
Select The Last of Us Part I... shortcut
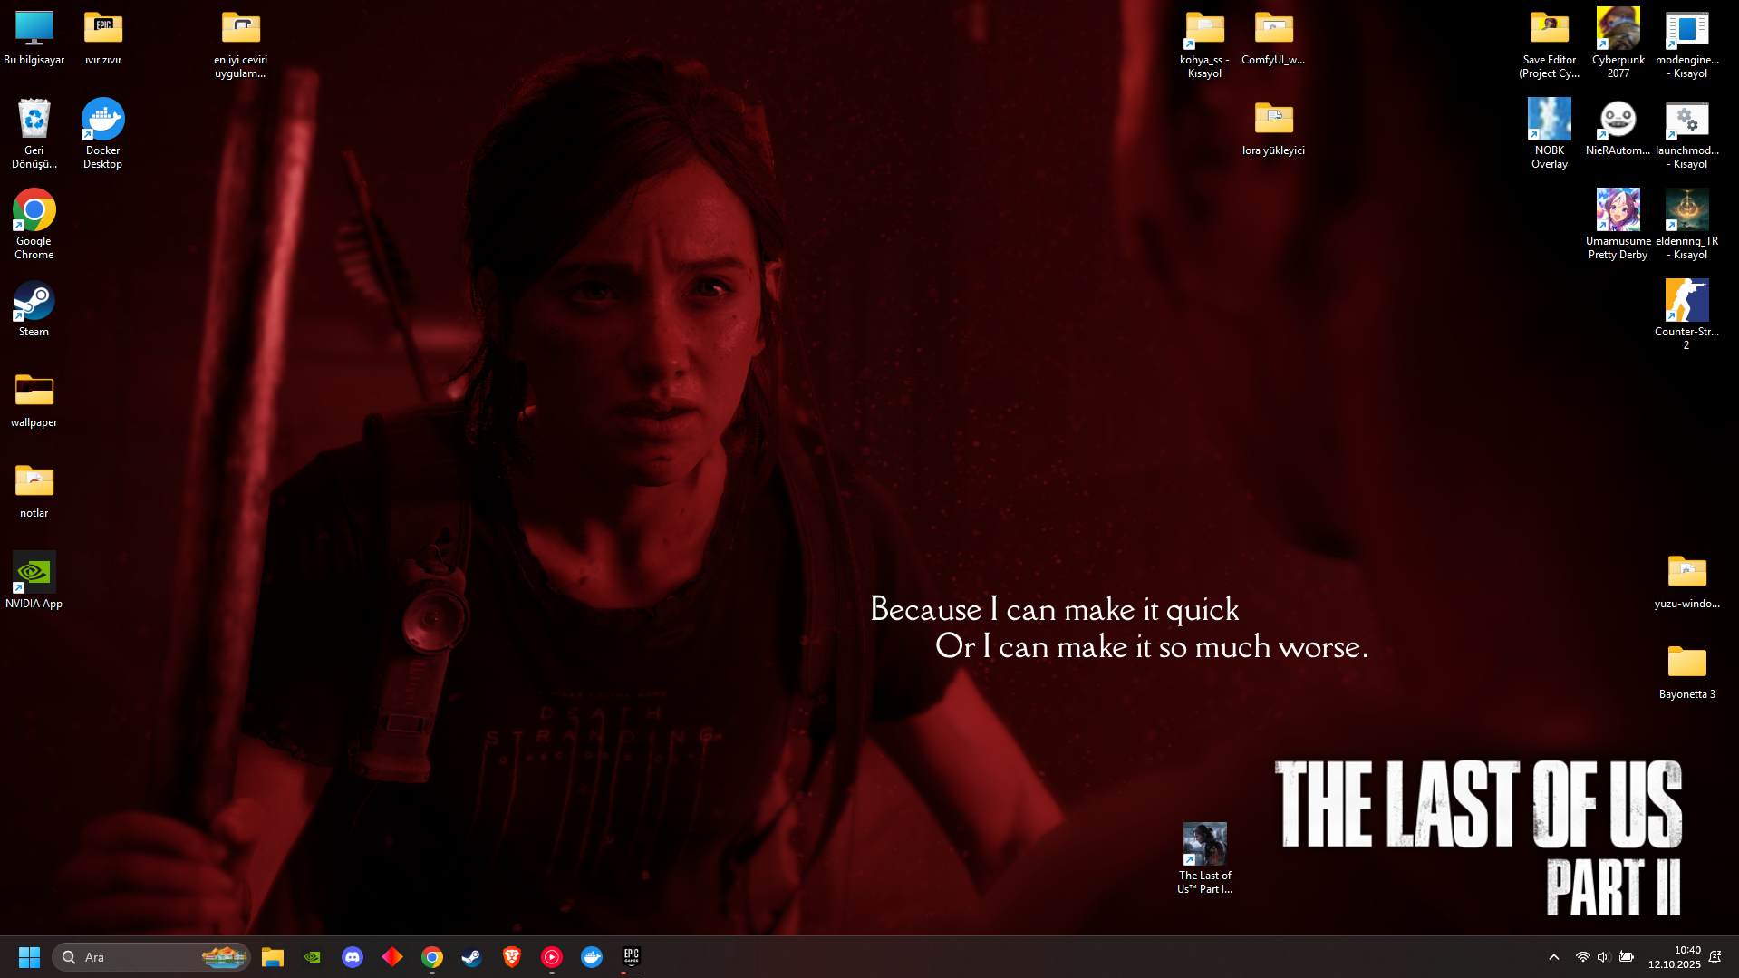pyautogui.click(x=1204, y=859)
